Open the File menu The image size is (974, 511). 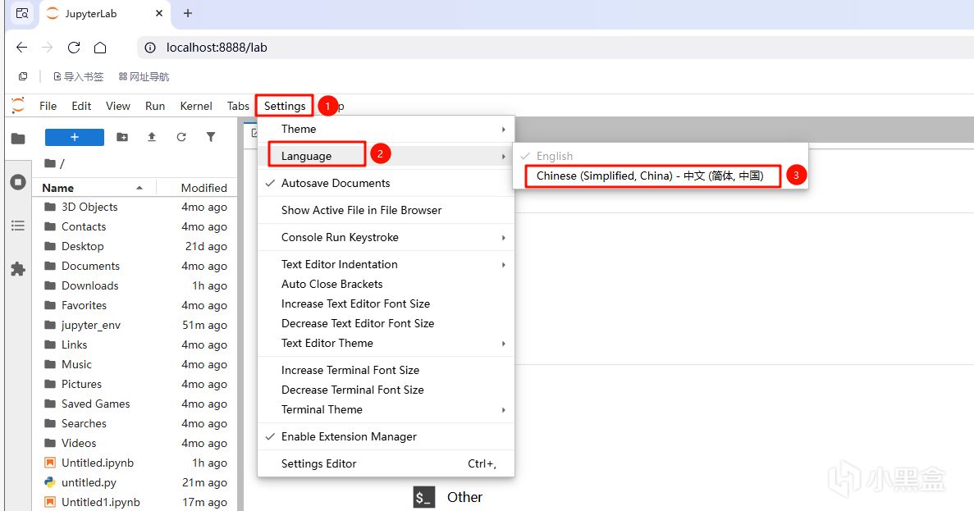[x=48, y=106]
